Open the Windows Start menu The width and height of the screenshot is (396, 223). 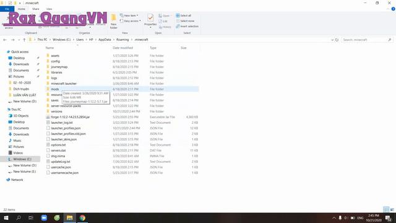tap(6, 217)
